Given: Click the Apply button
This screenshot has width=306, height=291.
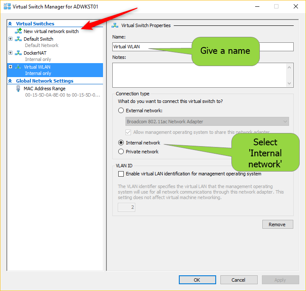Looking at the screenshot, I should tap(281, 280).
